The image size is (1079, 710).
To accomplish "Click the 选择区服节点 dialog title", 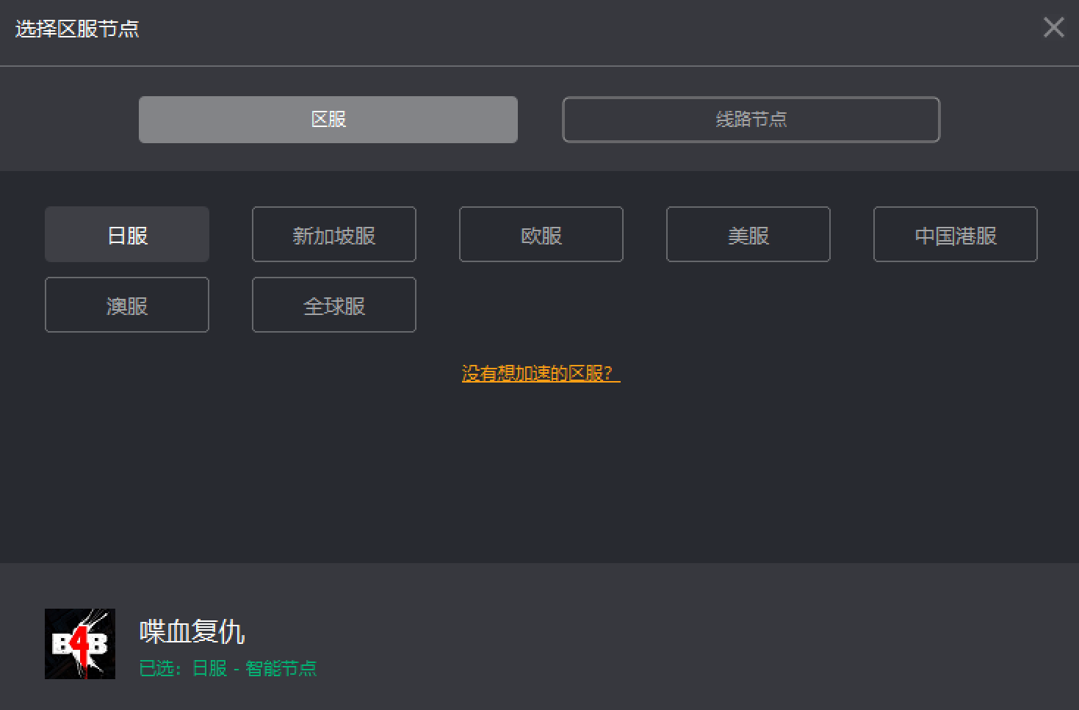I will (77, 29).
